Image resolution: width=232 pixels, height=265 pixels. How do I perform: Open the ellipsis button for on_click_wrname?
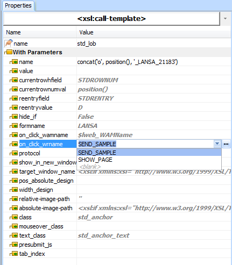click(x=226, y=144)
